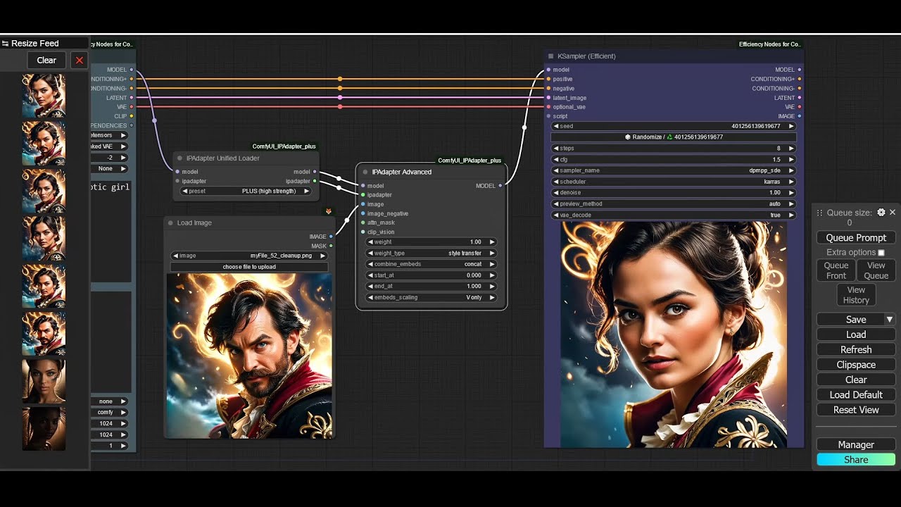Decrease cfg value with left arrow
Image resolution: width=901 pixels, height=507 pixels.
(555, 160)
